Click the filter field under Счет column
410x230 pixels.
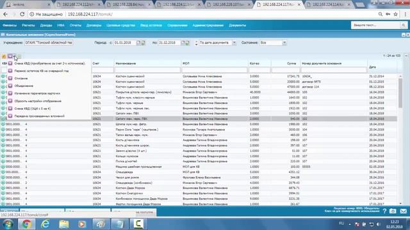tap(102, 70)
